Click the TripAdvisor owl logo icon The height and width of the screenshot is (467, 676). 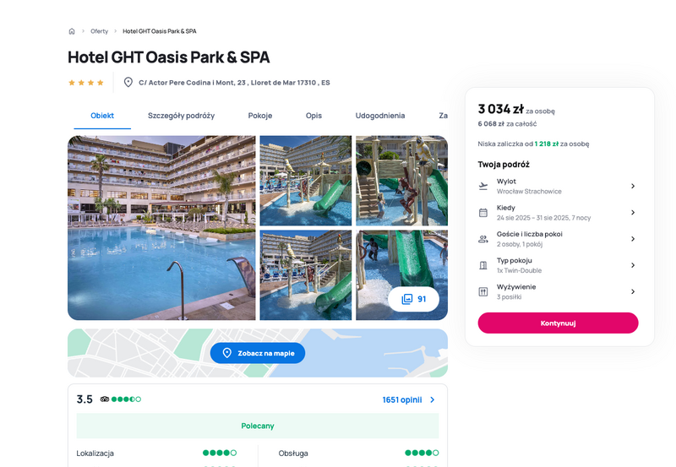tap(104, 399)
